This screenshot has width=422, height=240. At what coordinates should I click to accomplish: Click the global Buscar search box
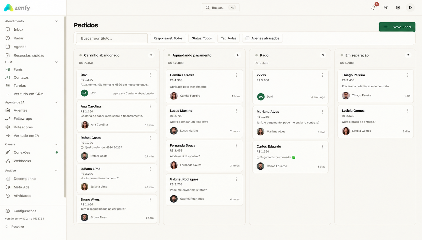point(221,8)
